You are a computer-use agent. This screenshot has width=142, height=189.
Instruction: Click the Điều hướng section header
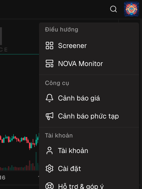point(61,30)
